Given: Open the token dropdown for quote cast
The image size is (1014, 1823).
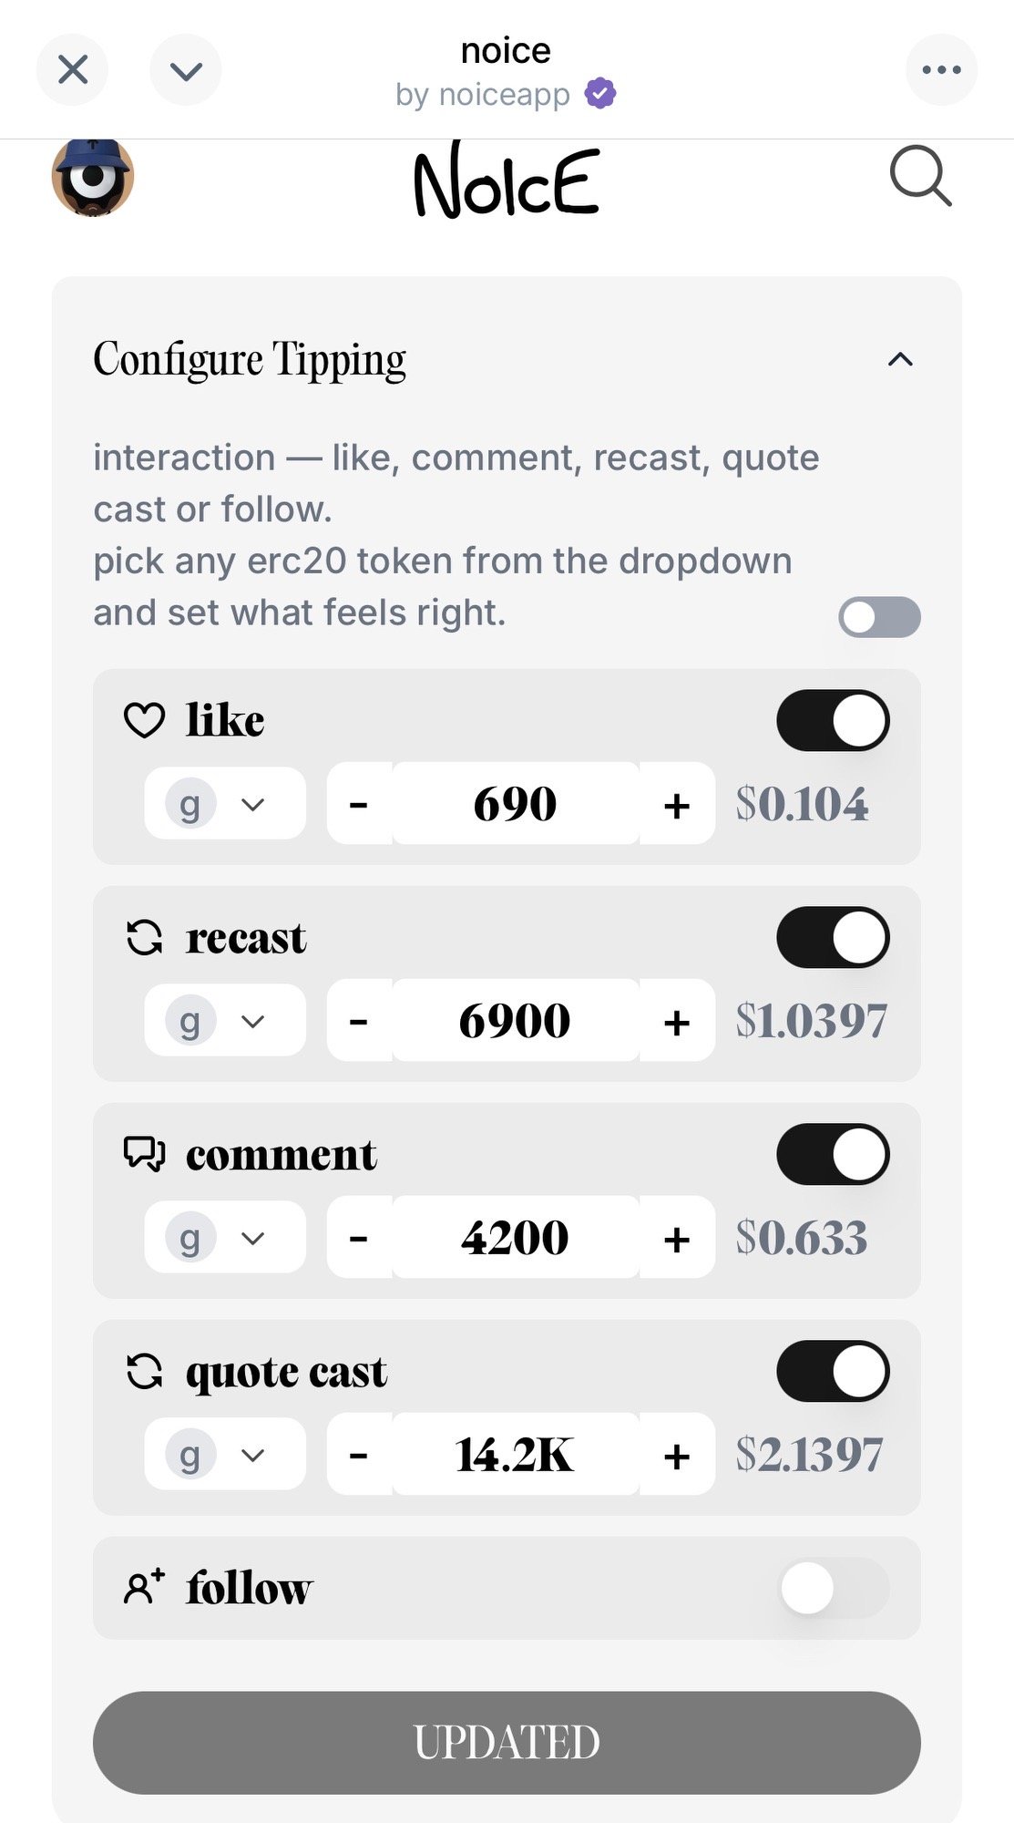Looking at the screenshot, I should point(224,1455).
